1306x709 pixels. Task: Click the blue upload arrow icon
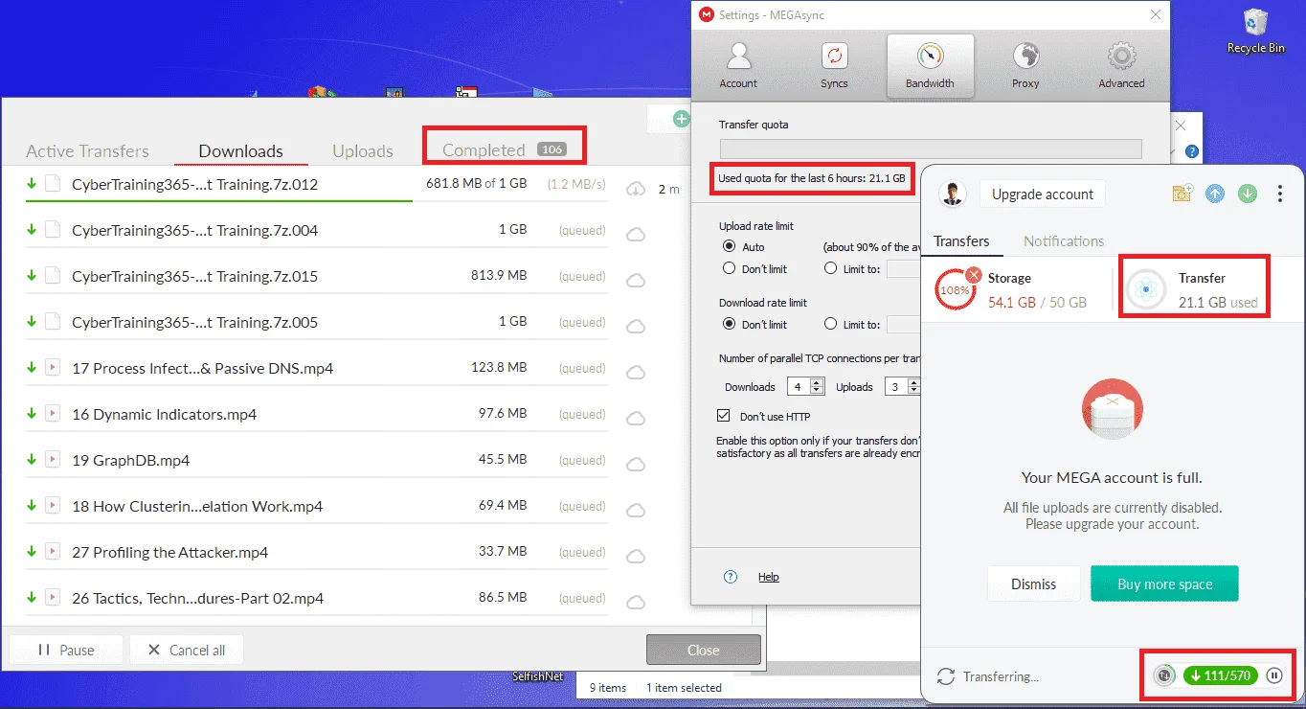(1215, 194)
